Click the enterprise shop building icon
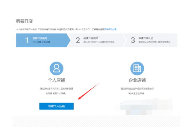The width and height of the screenshot is (195, 127). click(137, 68)
